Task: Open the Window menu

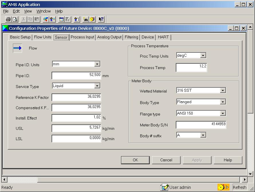Action: (x=44, y=11)
